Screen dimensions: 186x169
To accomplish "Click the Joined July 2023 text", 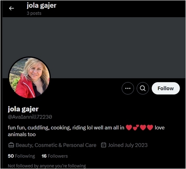I will click(x=128, y=145).
